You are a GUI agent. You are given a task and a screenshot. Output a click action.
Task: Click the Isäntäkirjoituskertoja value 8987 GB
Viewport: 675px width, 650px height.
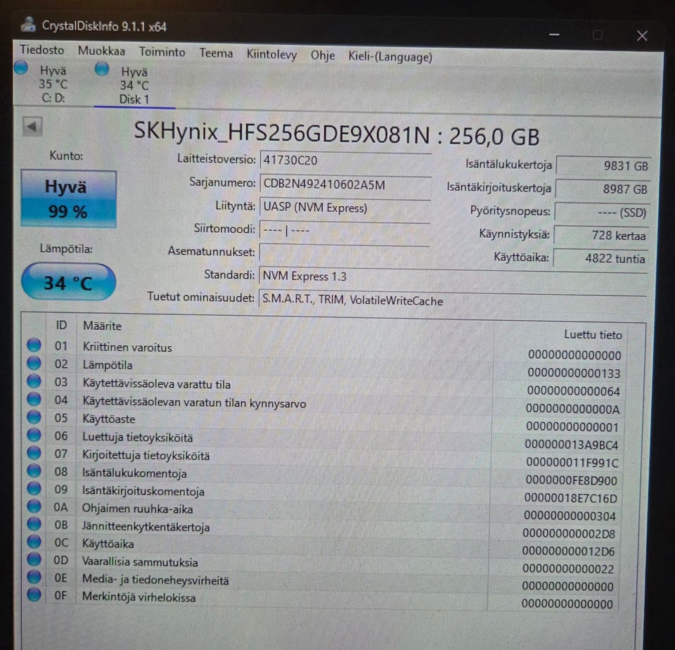(x=603, y=189)
